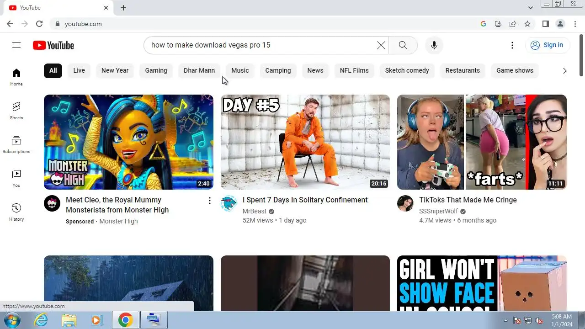Go to Home in the sidebar
Viewport: 585px width, 329px height.
pos(16,77)
